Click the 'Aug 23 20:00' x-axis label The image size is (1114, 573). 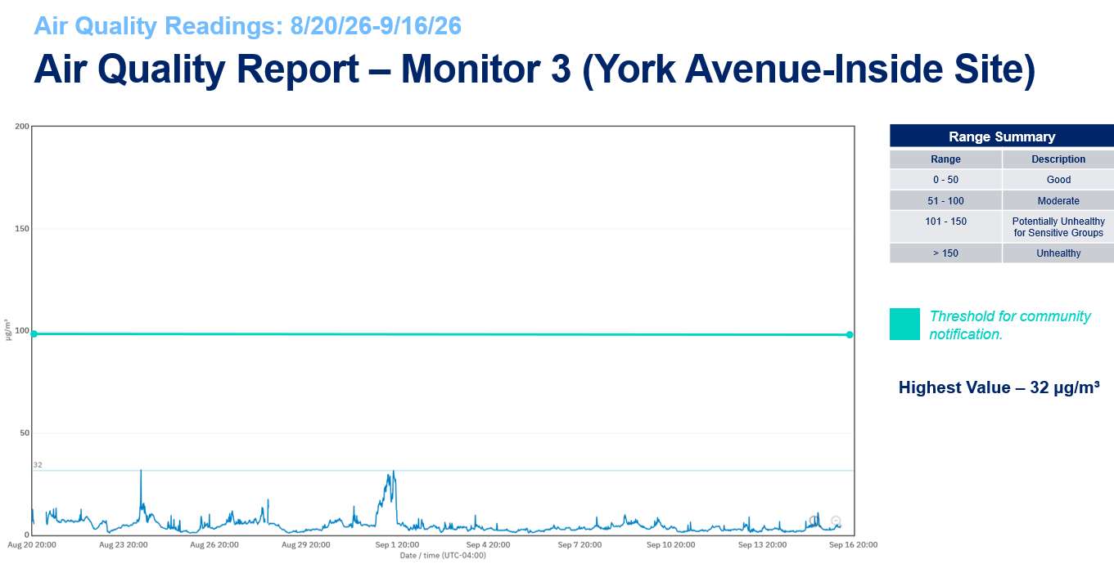(x=123, y=544)
